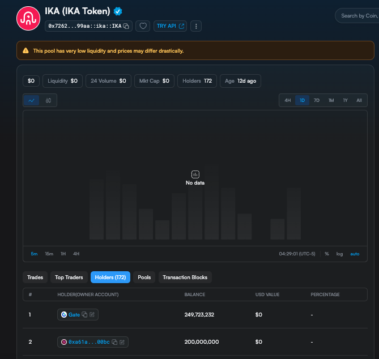
Task: Edit label for 0xa61a...00bc
Action: 122,342
